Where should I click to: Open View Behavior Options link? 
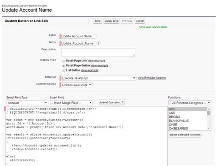tap(152, 78)
